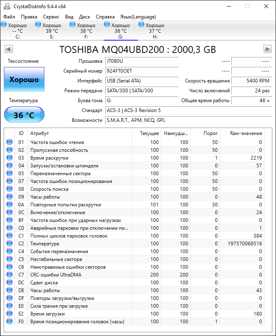
Task: Open the Язык(Language) menu
Action: [138, 17]
